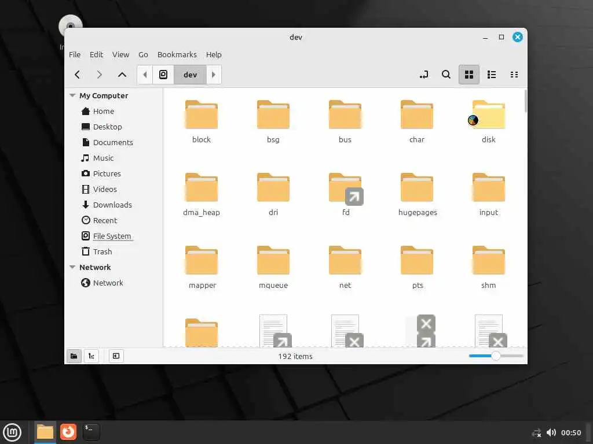Screen dimensions: 593x444
Task: Open Downloads in the sidebar
Action: (x=114, y=205)
